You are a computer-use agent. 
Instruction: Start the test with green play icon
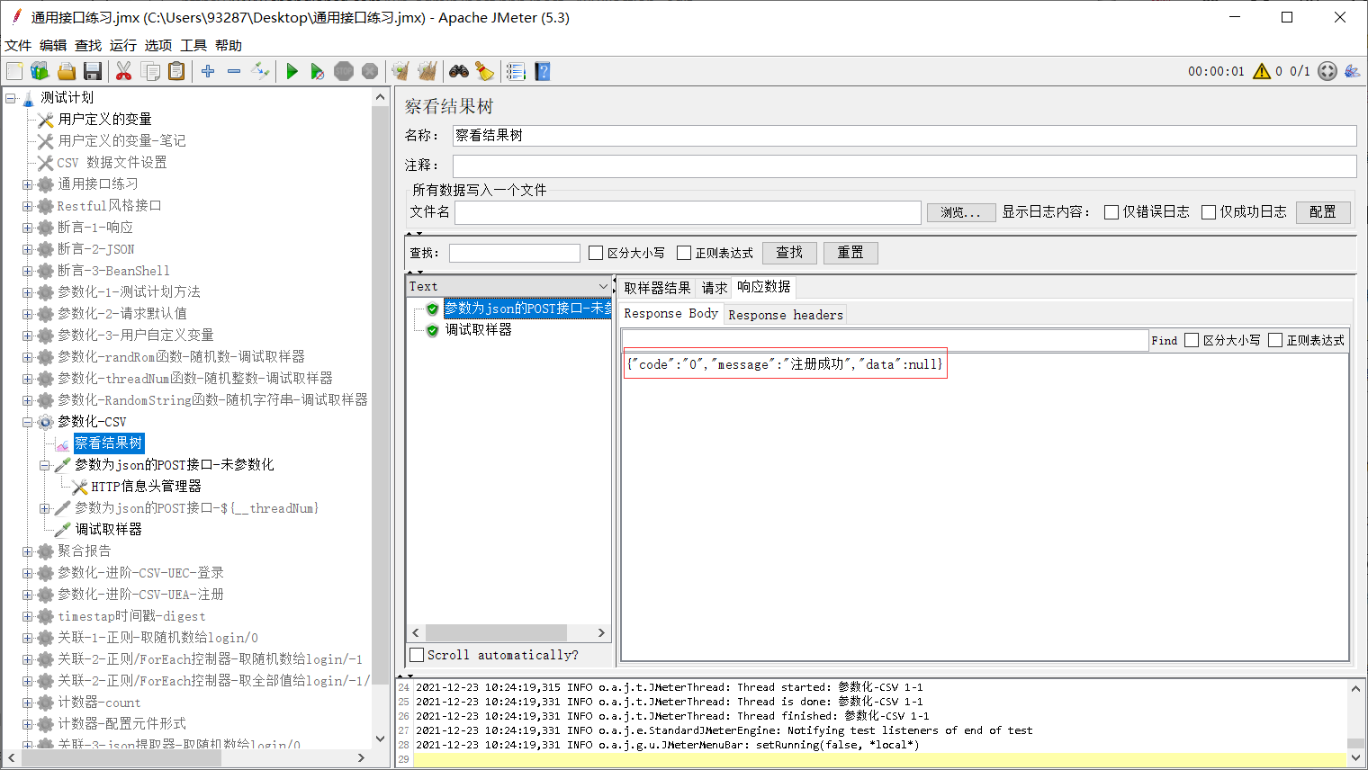coord(292,71)
